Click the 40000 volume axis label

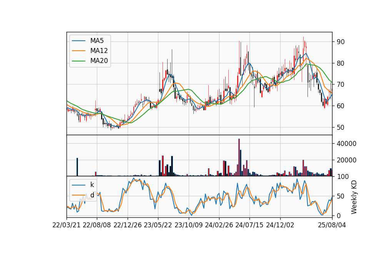(x=346, y=144)
